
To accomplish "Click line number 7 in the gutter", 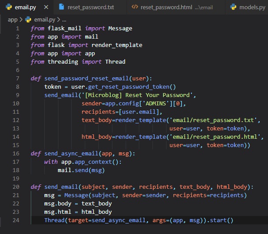I will tap(17, 79).
